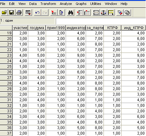Open the Dialog Recall icon
Screen dimensions: 146x136
tap(28, 12)
